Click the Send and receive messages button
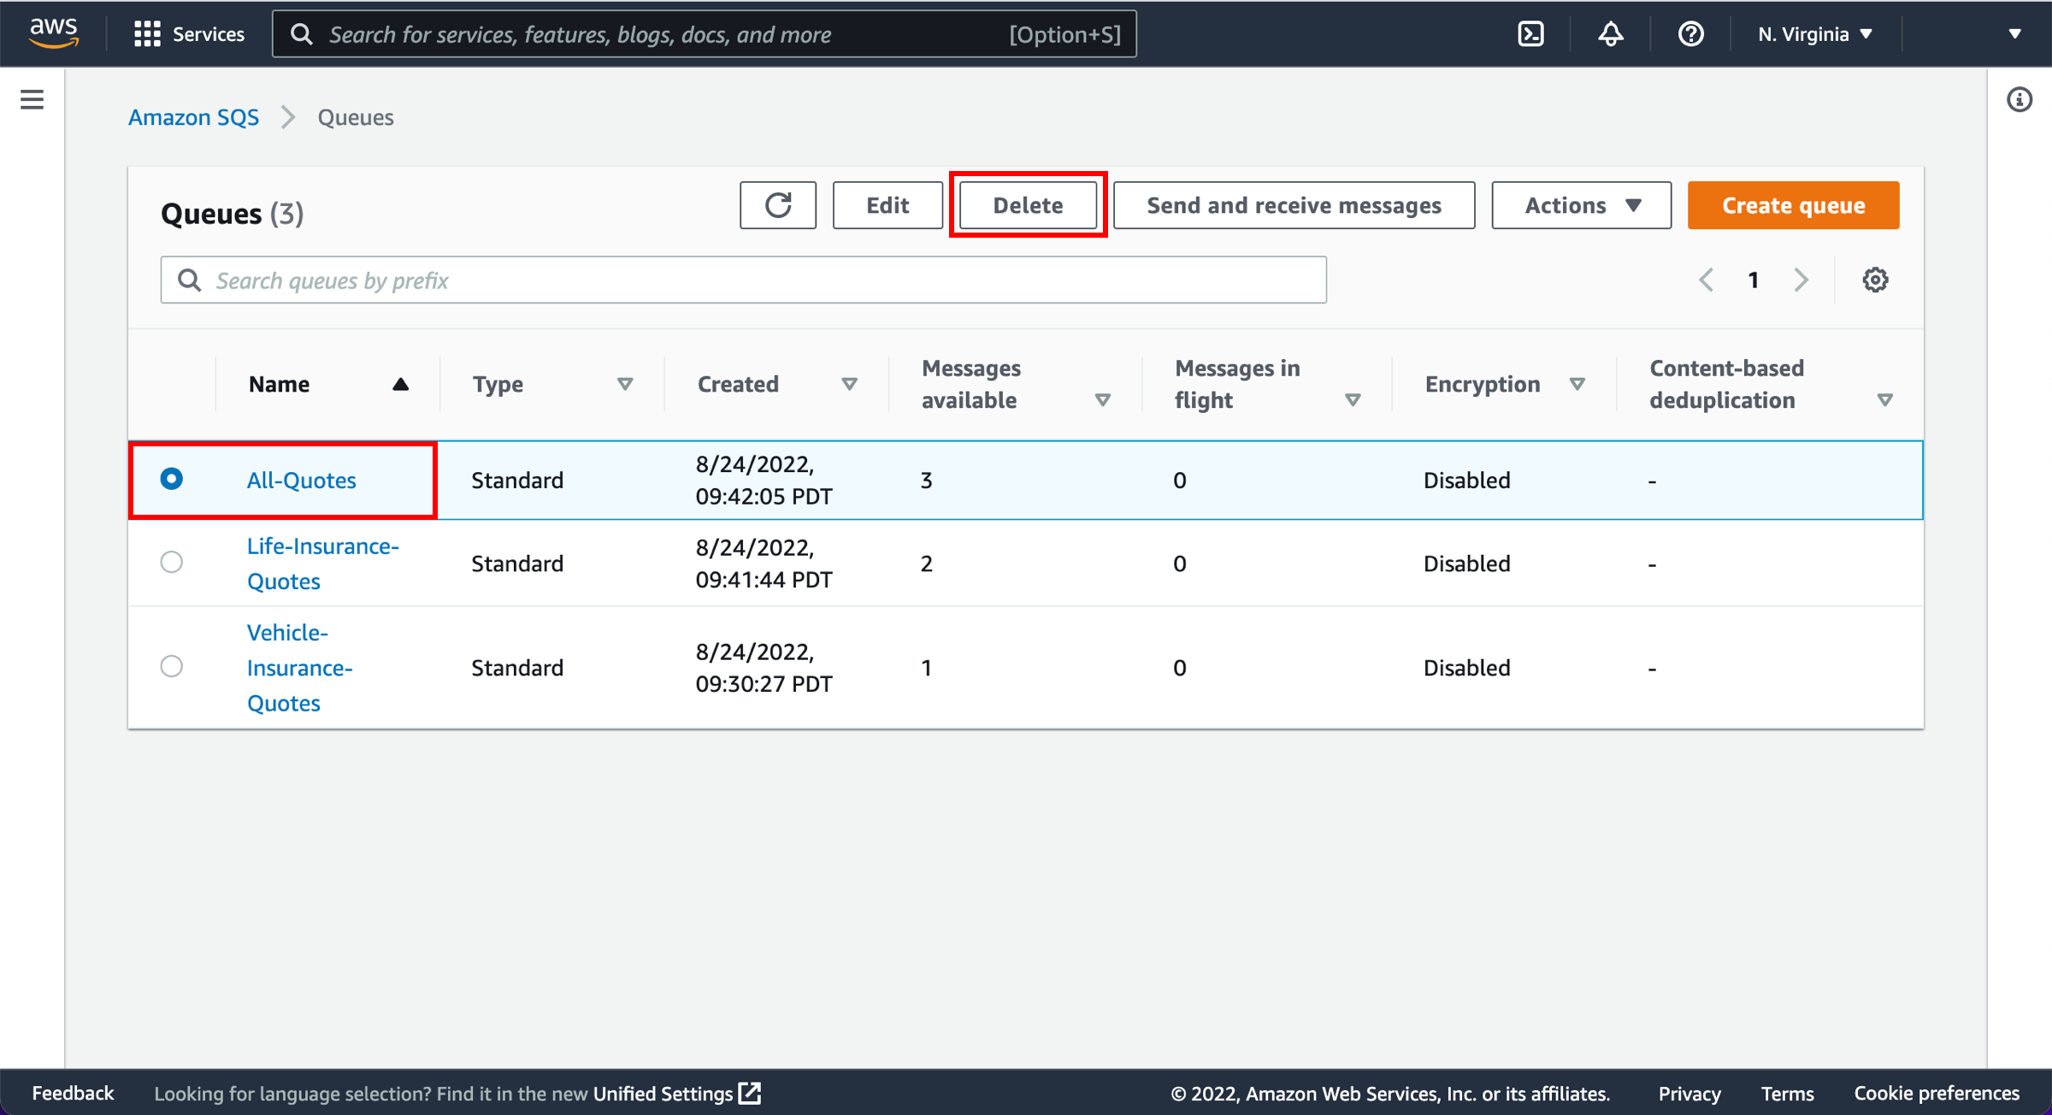Screen dimensions: 2052x1115 (1294, 204)
